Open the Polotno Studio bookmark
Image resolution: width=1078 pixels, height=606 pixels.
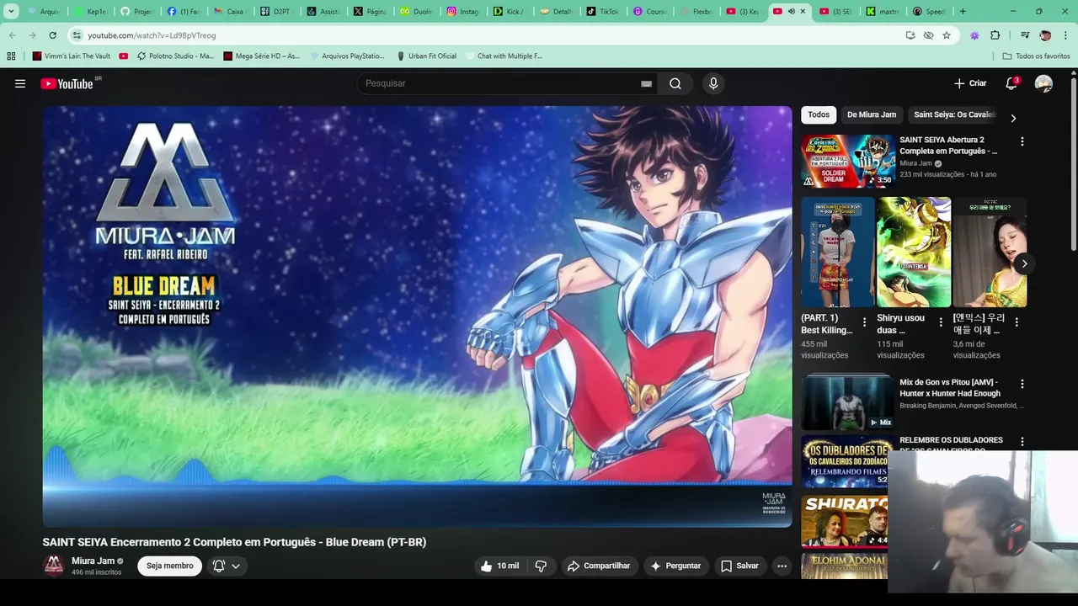pos(175,56)
